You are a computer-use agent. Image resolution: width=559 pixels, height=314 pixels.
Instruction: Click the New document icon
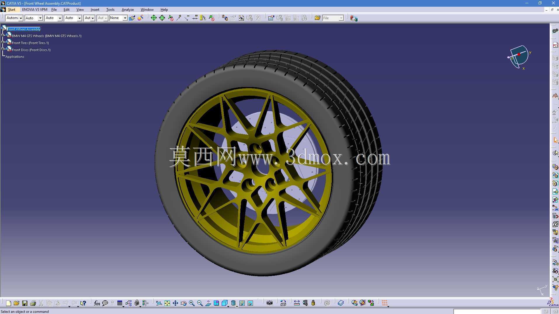[x=8, y=303]
